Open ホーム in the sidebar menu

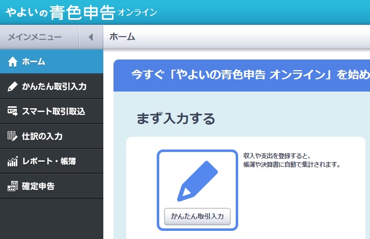(x=51, y=62)
